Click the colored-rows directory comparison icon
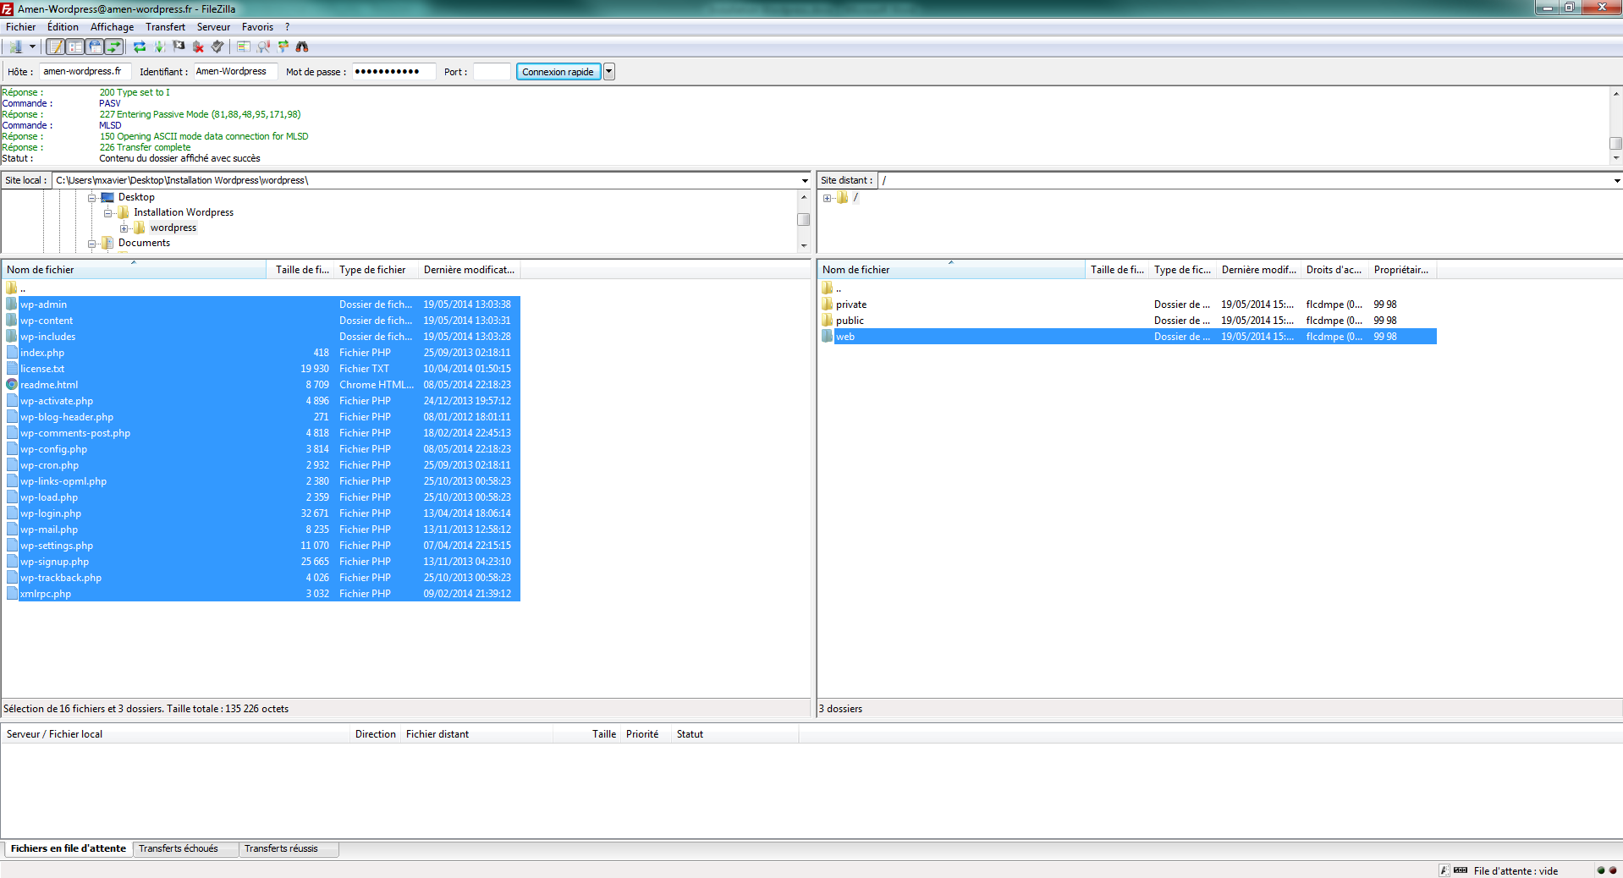1623x878 pixels. coord(244,47)
